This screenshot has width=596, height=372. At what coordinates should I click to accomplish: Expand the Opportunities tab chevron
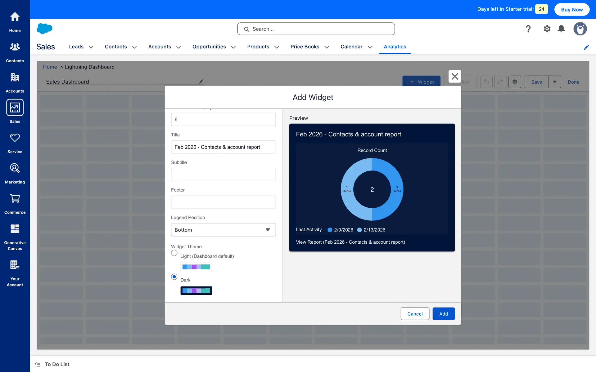pos(233,47)
